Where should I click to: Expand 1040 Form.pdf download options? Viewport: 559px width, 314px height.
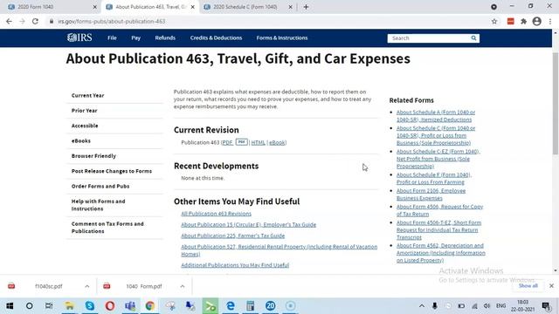point(183,286)
